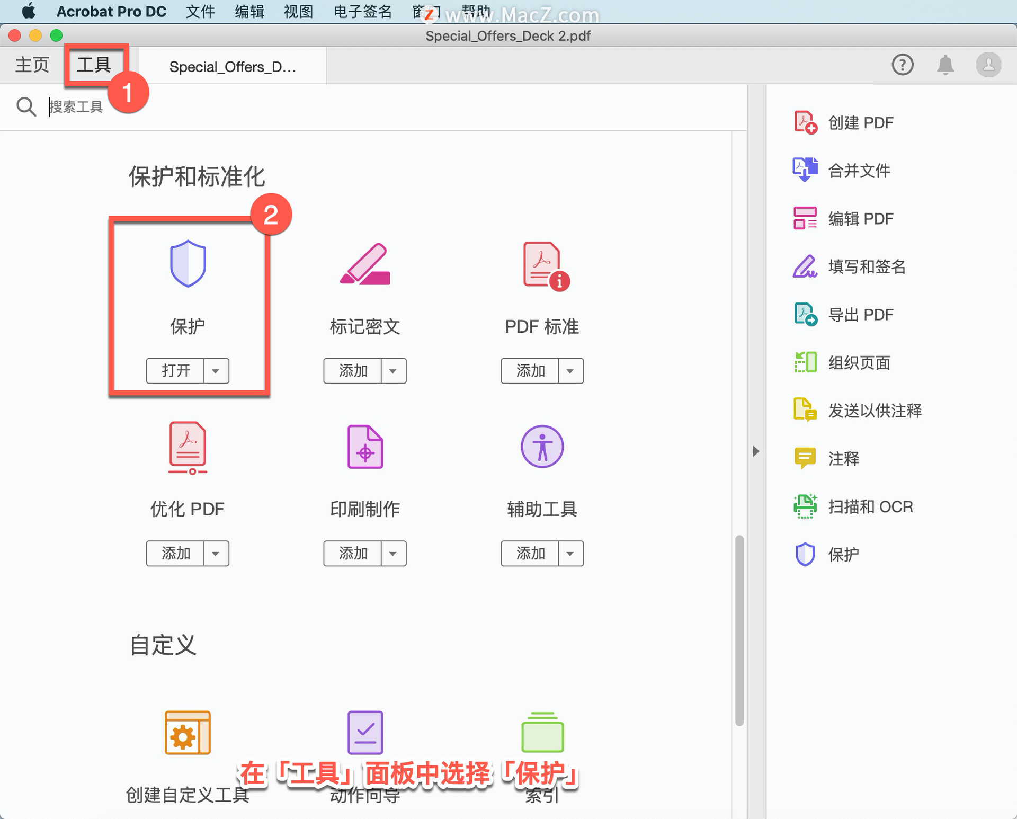Screen dimensions: 1017x819
Task: Switch to the 主页 tab
Action: point(32,65)
